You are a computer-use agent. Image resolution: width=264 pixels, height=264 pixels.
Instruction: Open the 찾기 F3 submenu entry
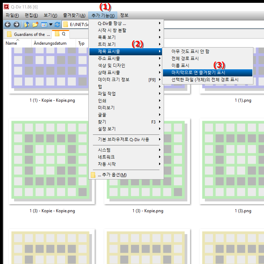click(126, 122)
